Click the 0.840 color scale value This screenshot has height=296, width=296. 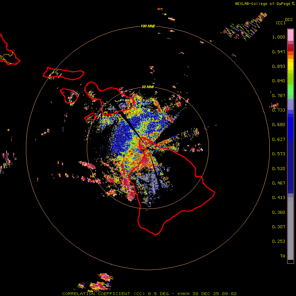point(279,81)
